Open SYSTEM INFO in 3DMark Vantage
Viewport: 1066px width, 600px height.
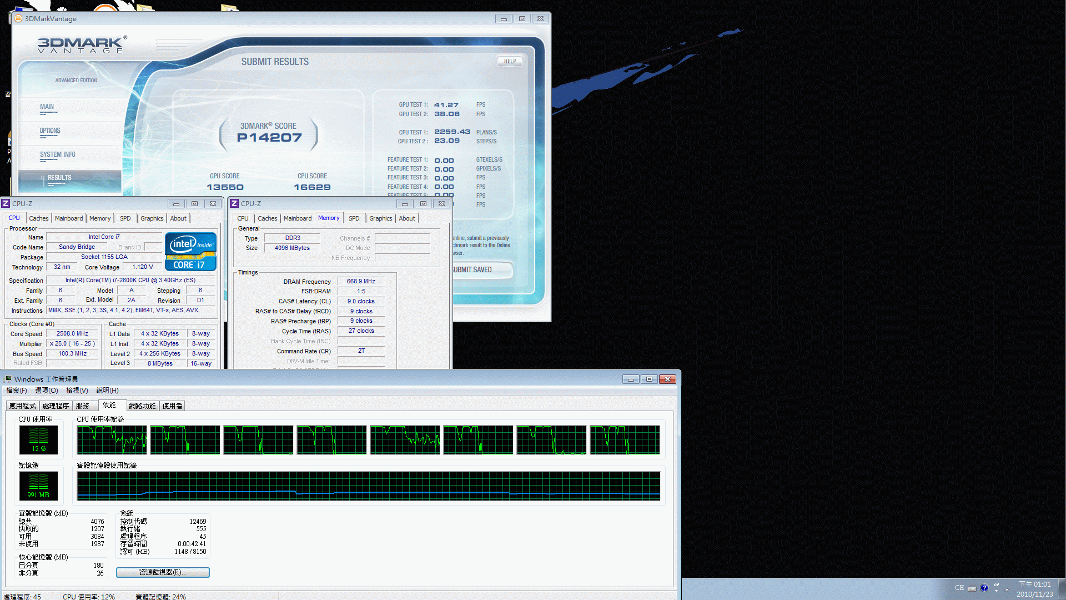[58, 154]
